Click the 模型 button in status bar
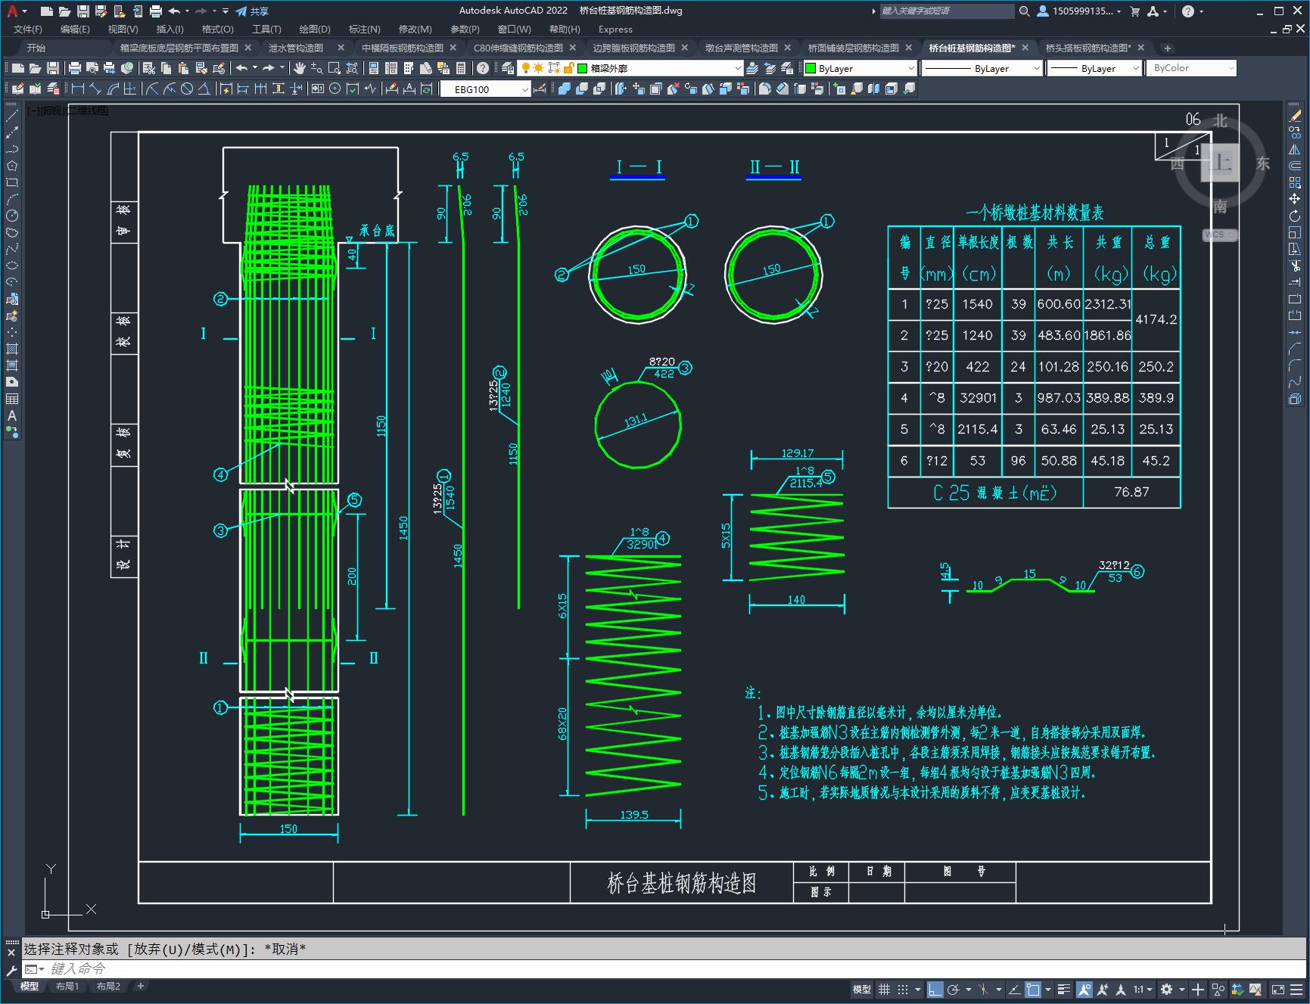1310x1004 pixels. click(862, 989)
